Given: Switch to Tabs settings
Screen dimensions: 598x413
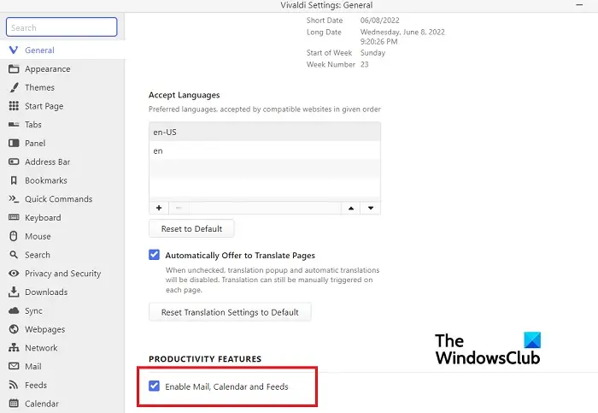Looking at the screenshot, I should pyautogui.click(x=62, y=125).
